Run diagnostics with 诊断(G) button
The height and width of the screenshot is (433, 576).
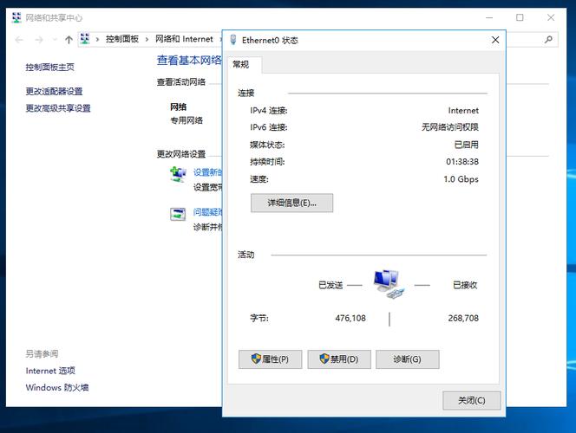pos(408,359)
